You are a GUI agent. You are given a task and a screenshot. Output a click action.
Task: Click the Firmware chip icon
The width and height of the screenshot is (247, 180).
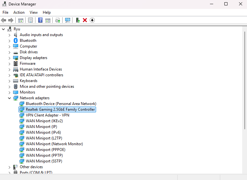tap(16, 64)
